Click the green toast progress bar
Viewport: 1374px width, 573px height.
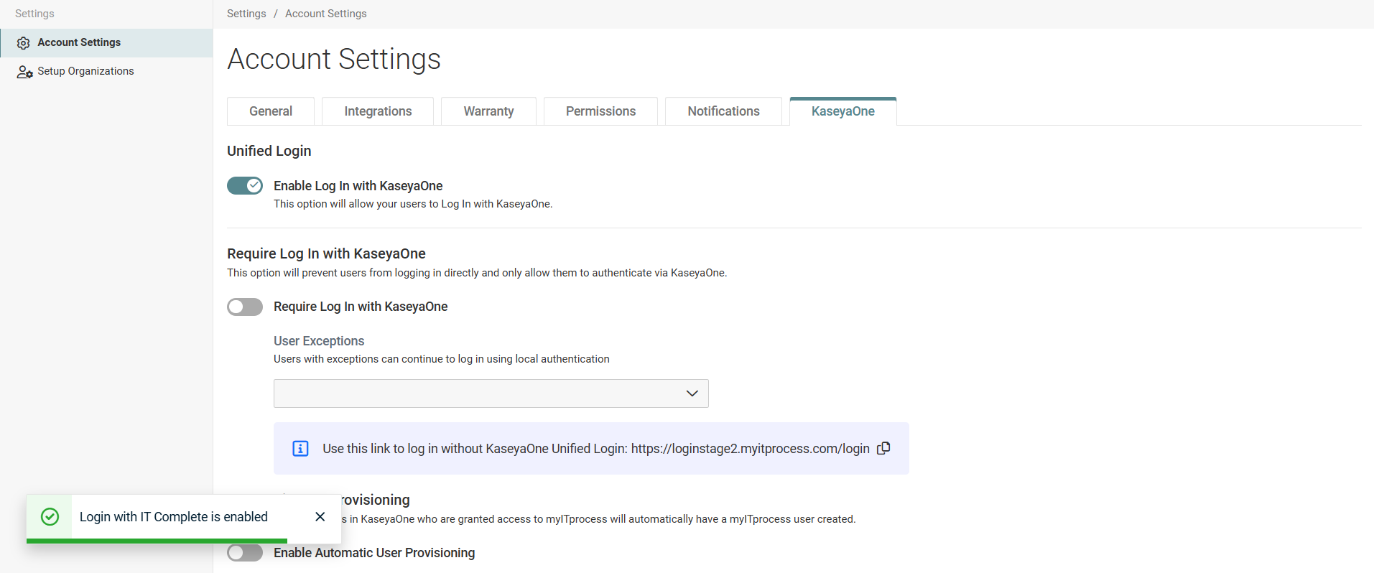click(x=157, y=541)
